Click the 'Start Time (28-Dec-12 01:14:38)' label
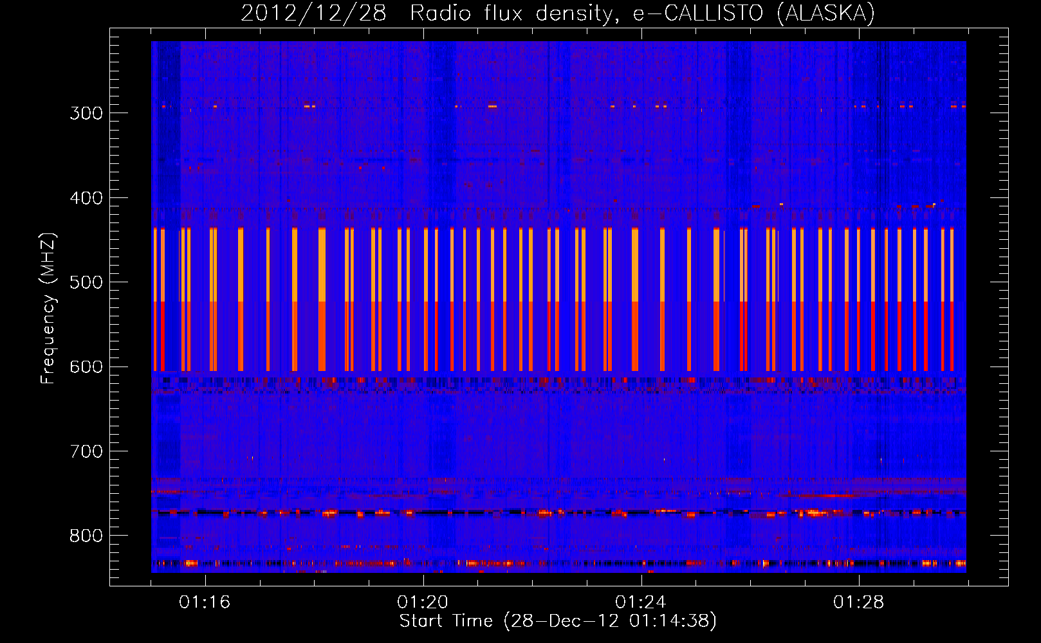Screen dimensions: 1041x643 point(558,621)
